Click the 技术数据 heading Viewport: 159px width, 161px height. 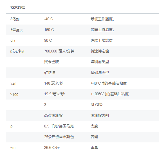pos(18,7)
